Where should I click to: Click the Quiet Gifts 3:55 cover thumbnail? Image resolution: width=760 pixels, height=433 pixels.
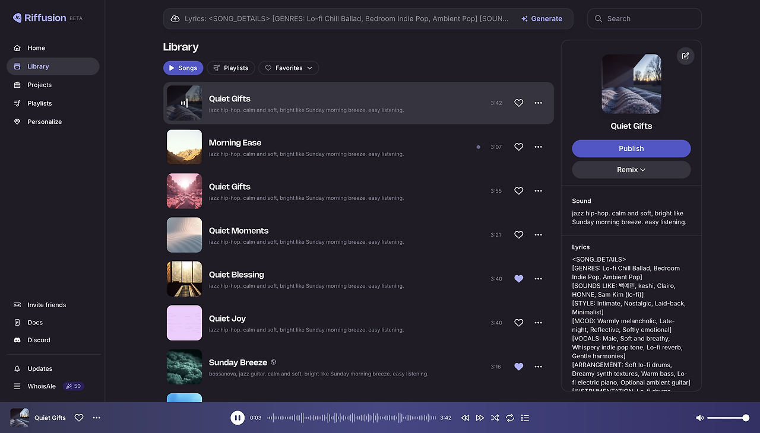[184, 191]
